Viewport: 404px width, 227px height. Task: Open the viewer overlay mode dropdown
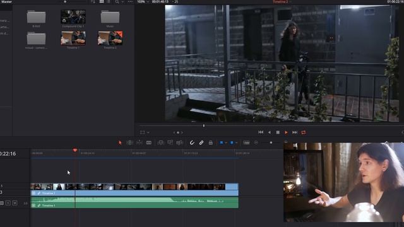click(x=148, y=132)
